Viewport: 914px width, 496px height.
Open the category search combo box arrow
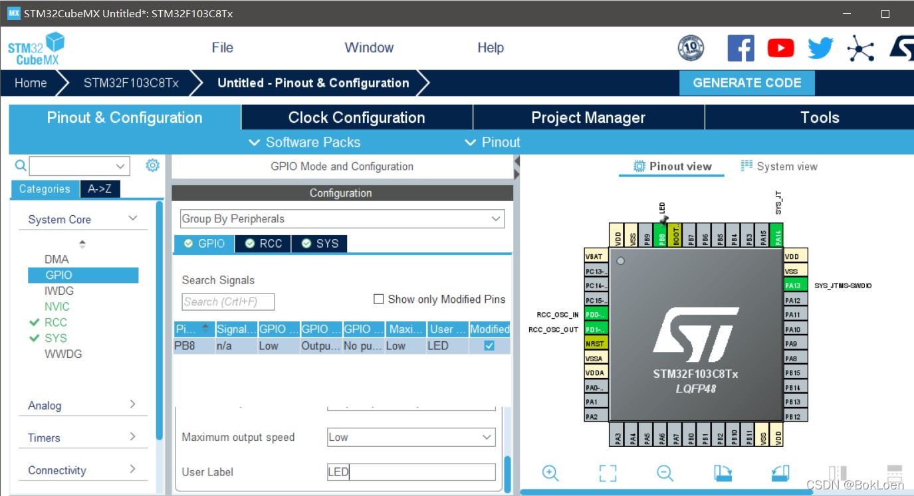120,166
